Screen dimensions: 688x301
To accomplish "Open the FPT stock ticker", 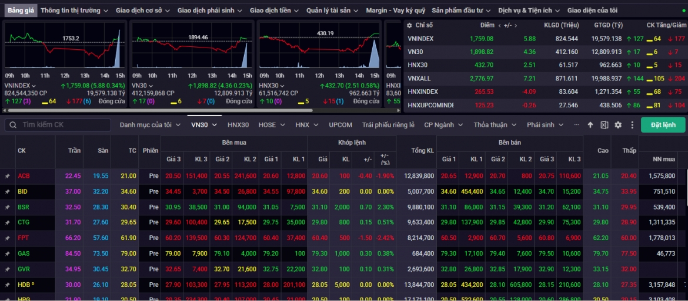I will point(24,238).
